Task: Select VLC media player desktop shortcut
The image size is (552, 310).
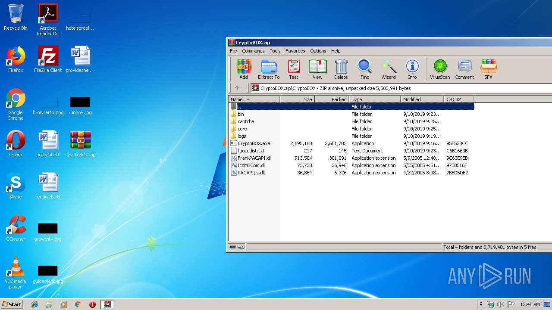Action: tap(16, 273)
